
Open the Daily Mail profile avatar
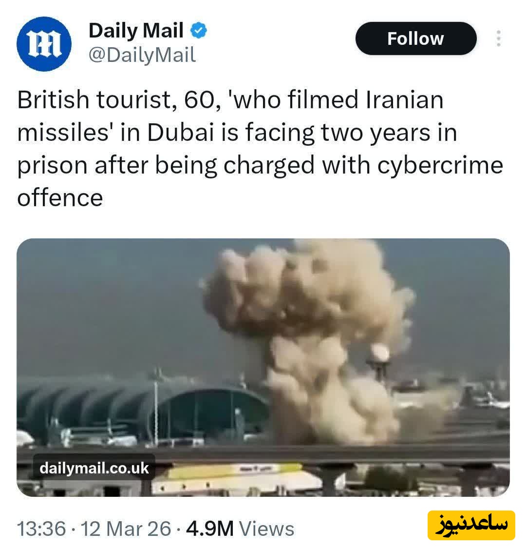pyautogui.click(x=44, y=44)
